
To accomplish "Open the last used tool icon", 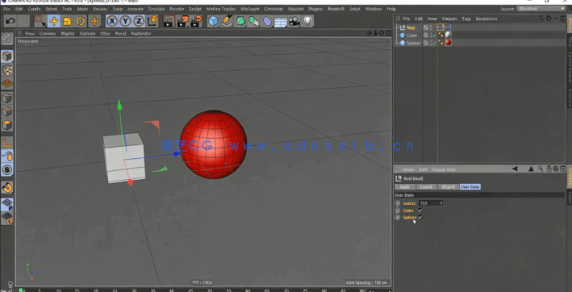I will click(94, 21).
